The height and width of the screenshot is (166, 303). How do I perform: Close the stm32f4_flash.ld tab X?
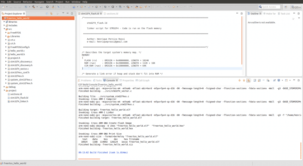click(x=101, y=14)
